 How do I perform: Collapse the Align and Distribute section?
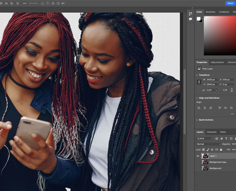point(197,98)
